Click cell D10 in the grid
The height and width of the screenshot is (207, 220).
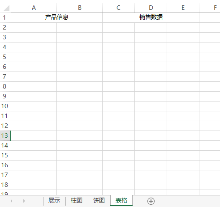[151, 106]
